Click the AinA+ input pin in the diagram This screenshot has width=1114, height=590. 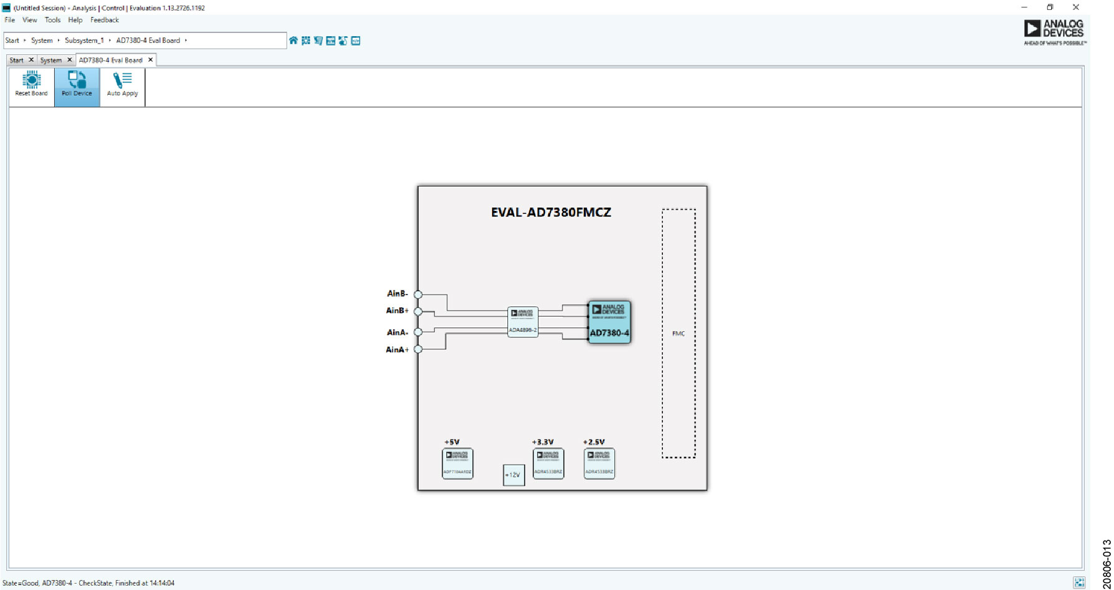tap(417, 349)
